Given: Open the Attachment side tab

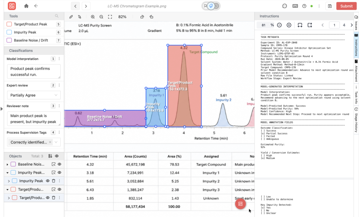Looking at the screenshot, I should click(356, 71).
